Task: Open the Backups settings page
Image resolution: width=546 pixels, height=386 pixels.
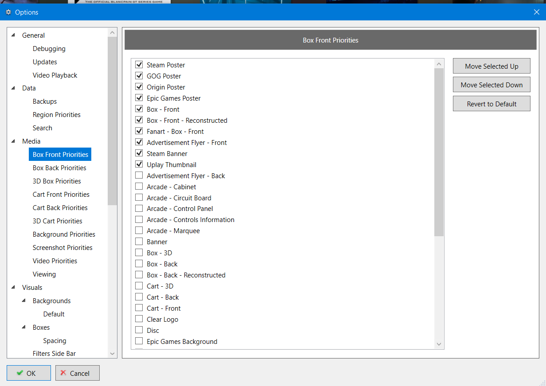Action: click(x=45, y=101)
